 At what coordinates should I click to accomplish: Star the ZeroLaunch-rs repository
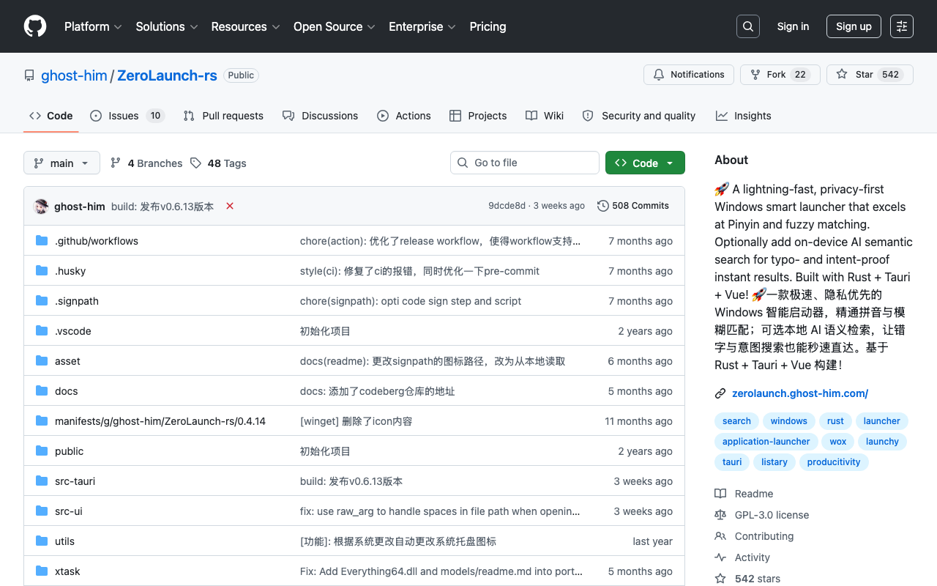point(870,75)
